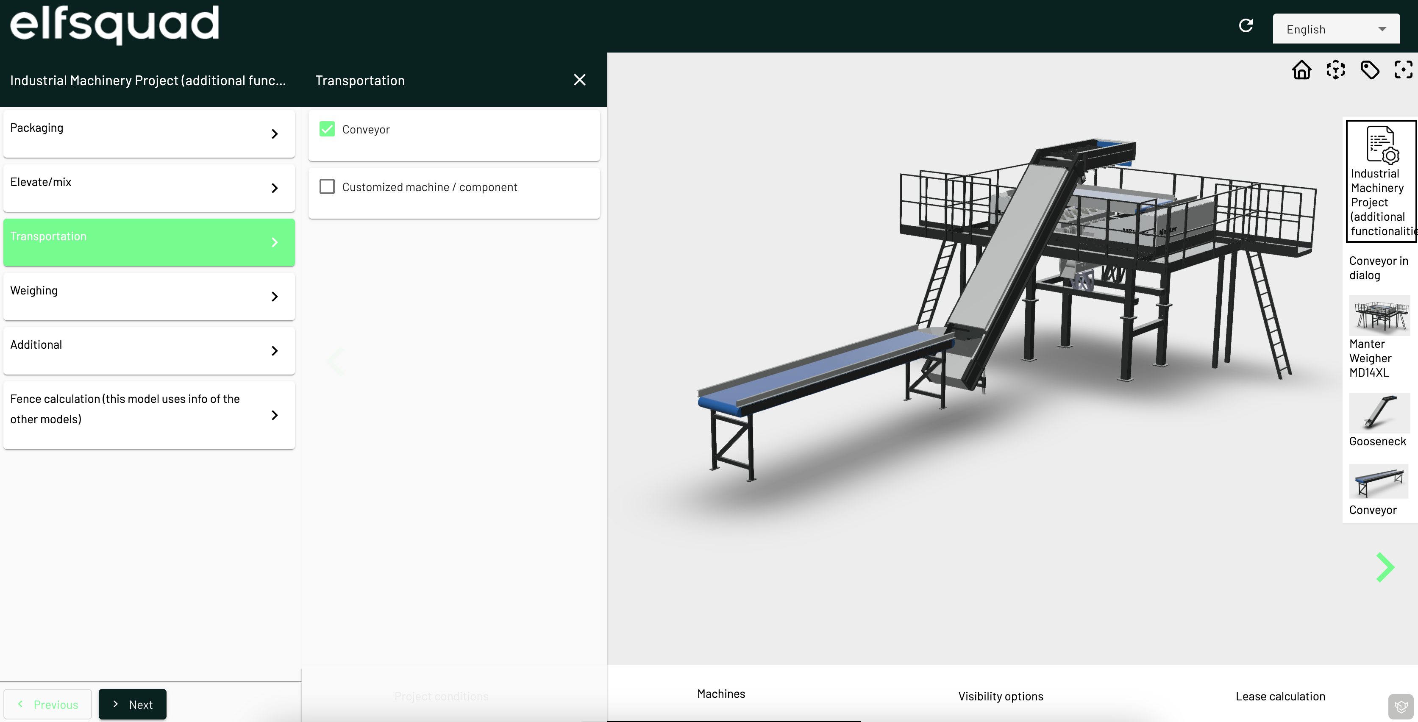
Task: Open the Industrial Machinery Project document icon
Action: pyautogui.click(x=1382, y=145)
